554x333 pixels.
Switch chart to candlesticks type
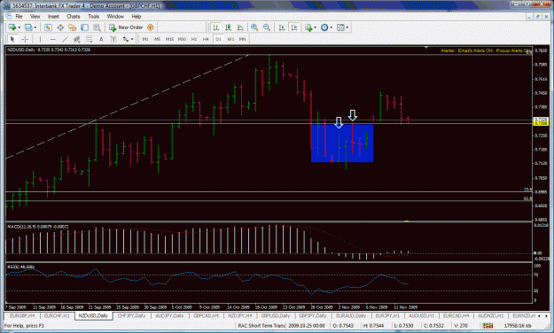point(228,27)
